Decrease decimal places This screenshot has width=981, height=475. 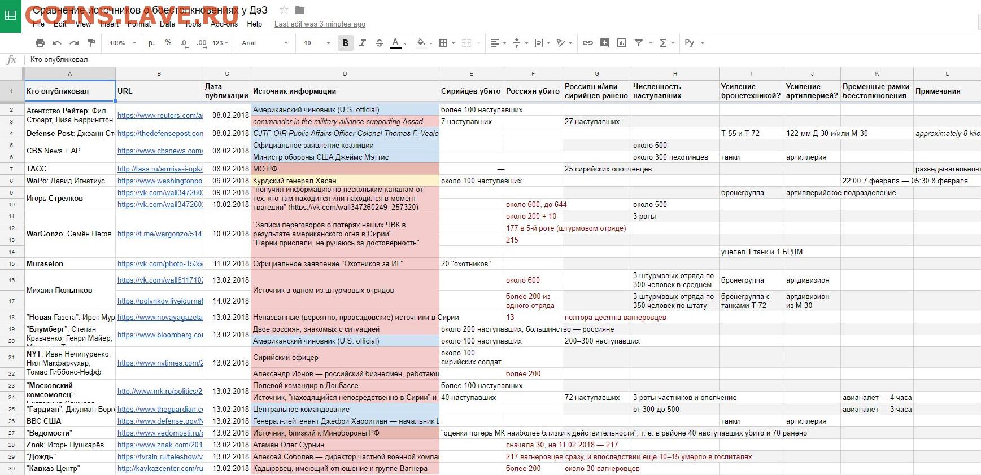[x=184, y=43]
